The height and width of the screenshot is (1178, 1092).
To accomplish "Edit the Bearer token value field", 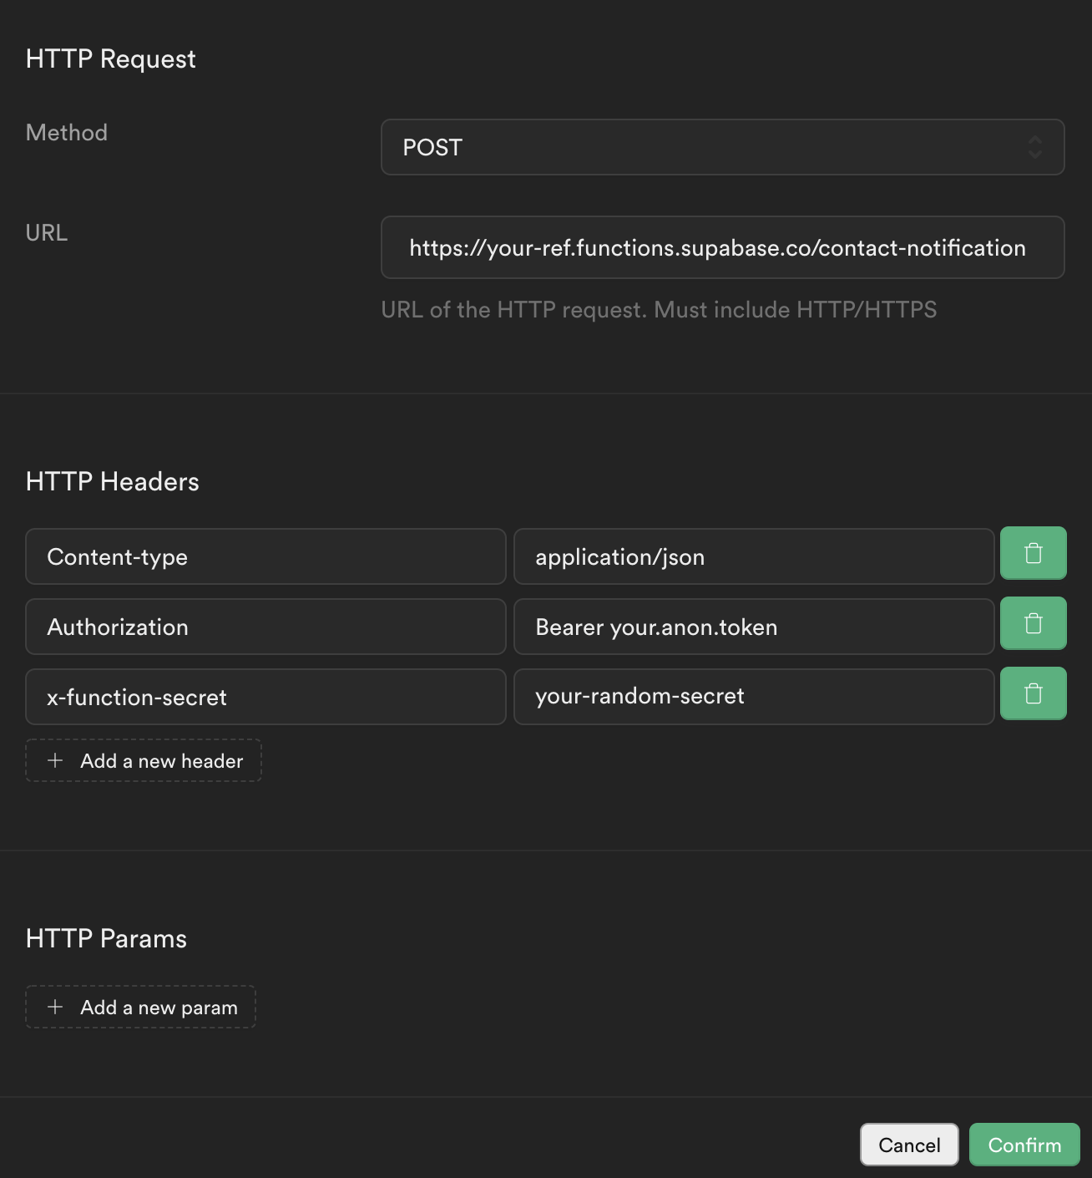I will point(753,627).
